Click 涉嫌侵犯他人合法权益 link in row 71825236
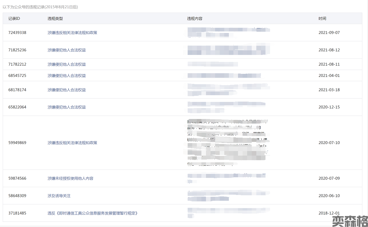Image resolution: width=368 pixels, height=227 pixels. point(67,50)
